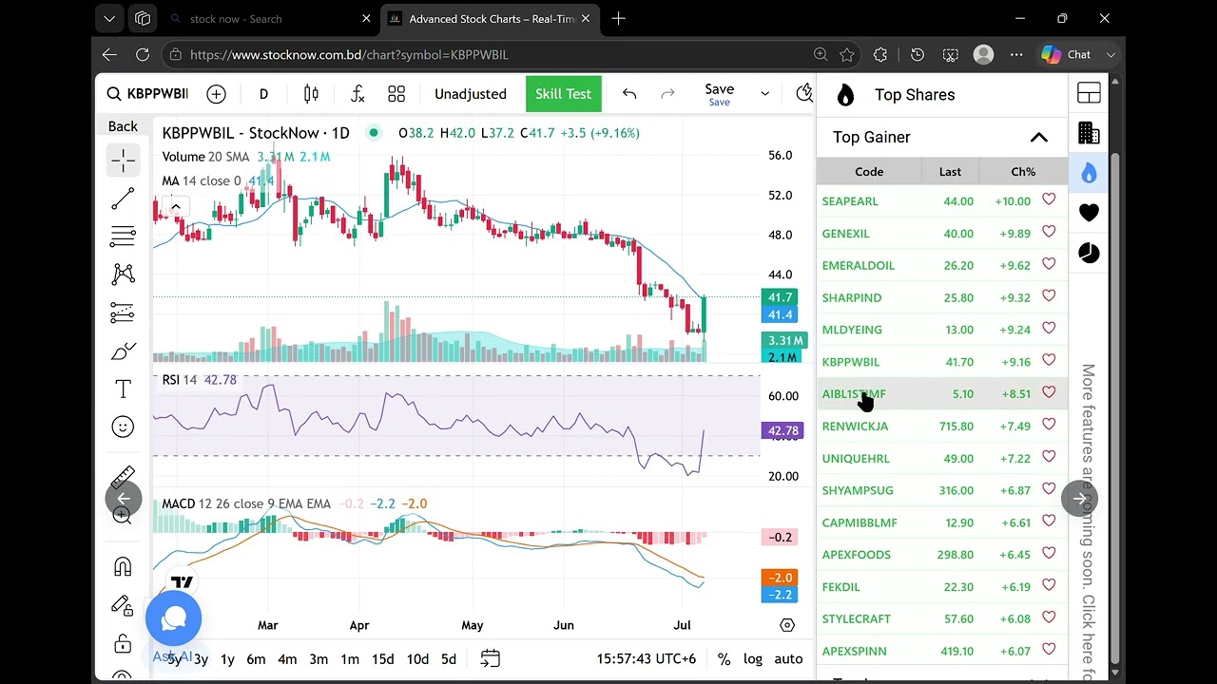The height and width of the screenshot is (684, 1217).
Task: Pick the Text annotation tool
Action: [x=123, y=389]
